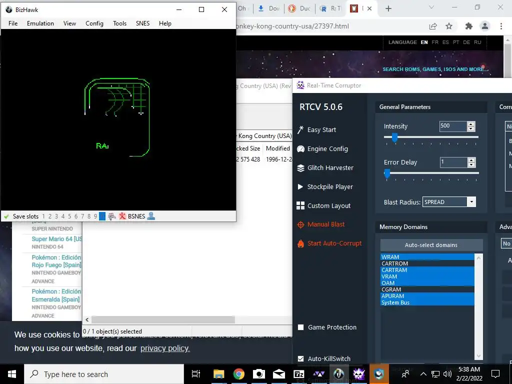Open Pokémon Edición Rojo Fuego link
The height and width of the screenshot is (384, 512).
tap(56, 261)
